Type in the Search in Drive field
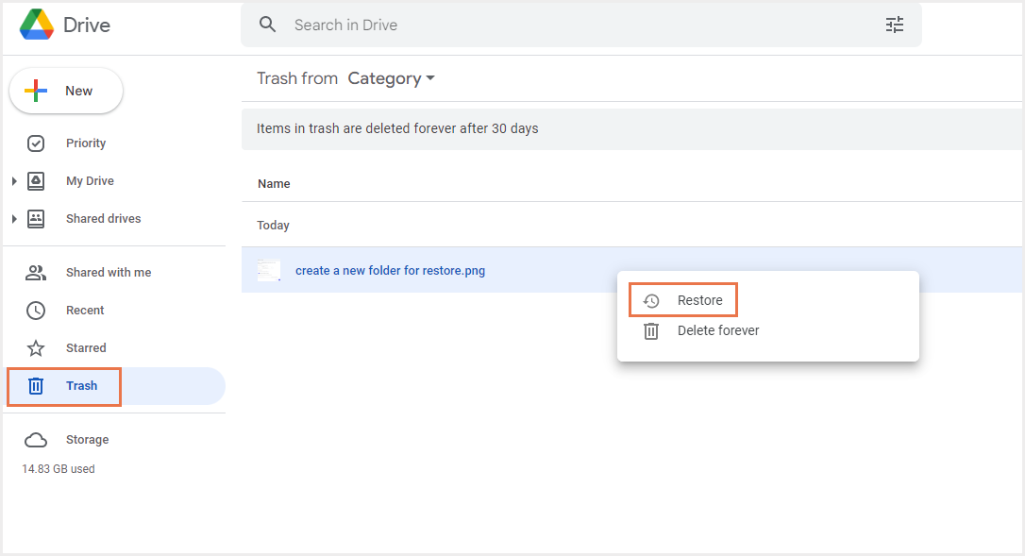 566,25
